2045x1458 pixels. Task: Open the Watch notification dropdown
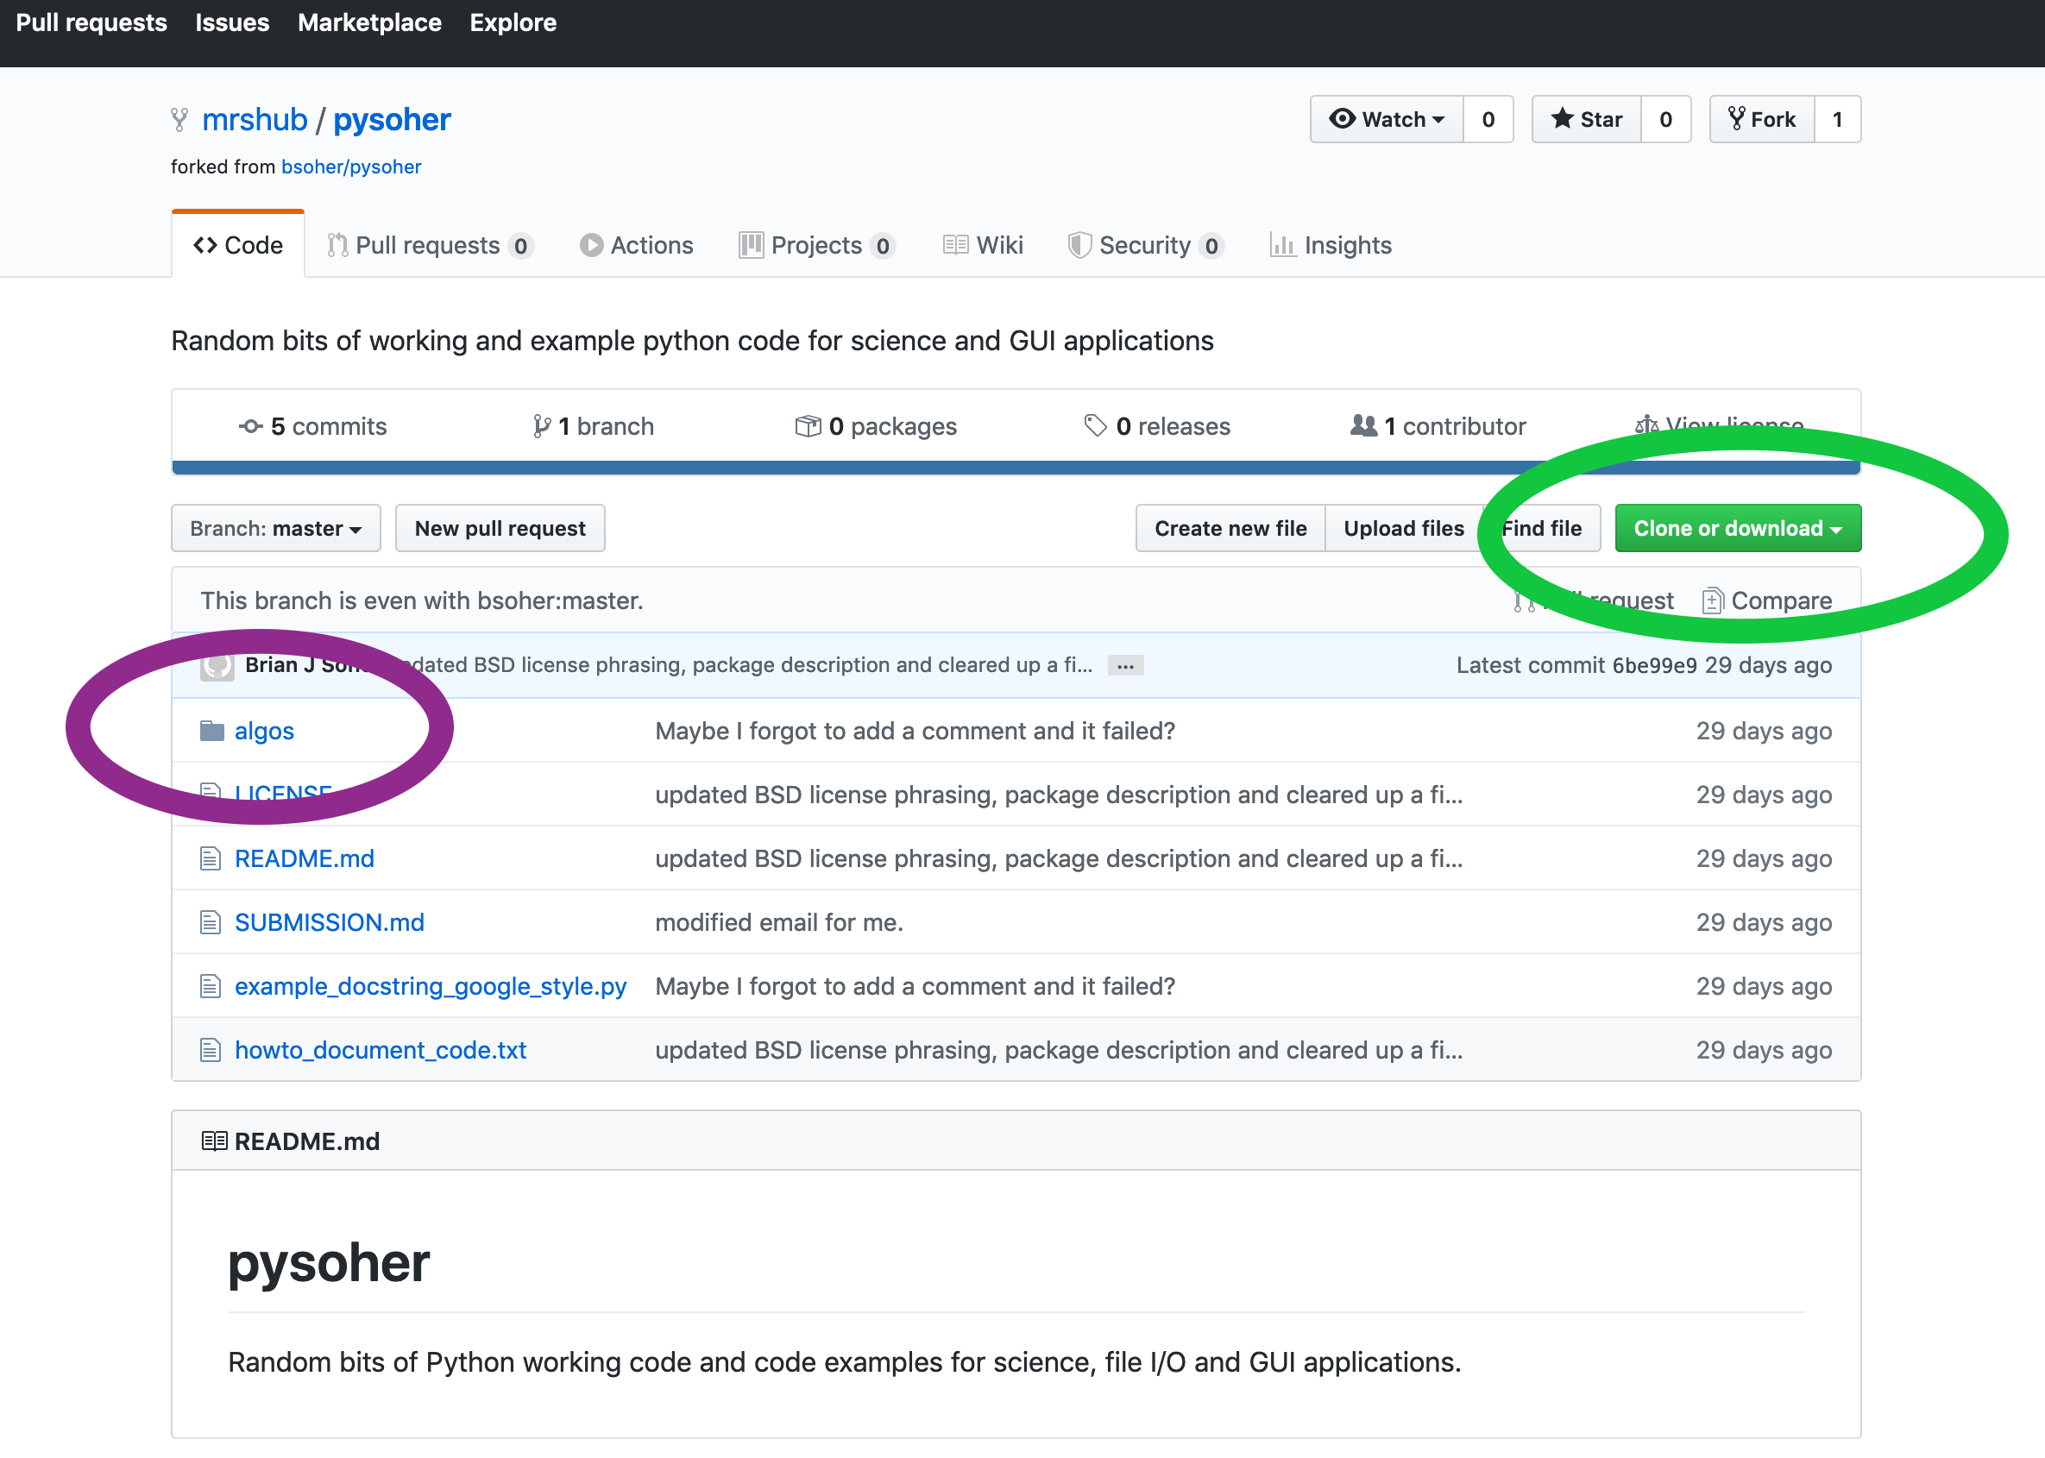(x=1385, y=118)
